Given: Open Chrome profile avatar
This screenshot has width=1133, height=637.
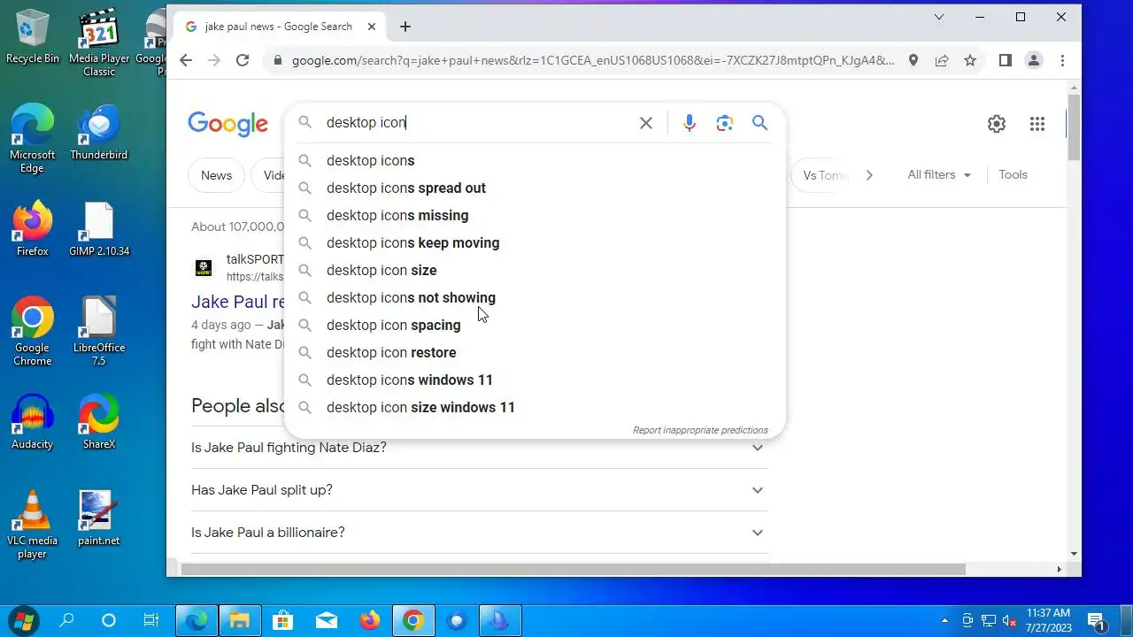Looking at the screenshot, I should [1033, 60].
